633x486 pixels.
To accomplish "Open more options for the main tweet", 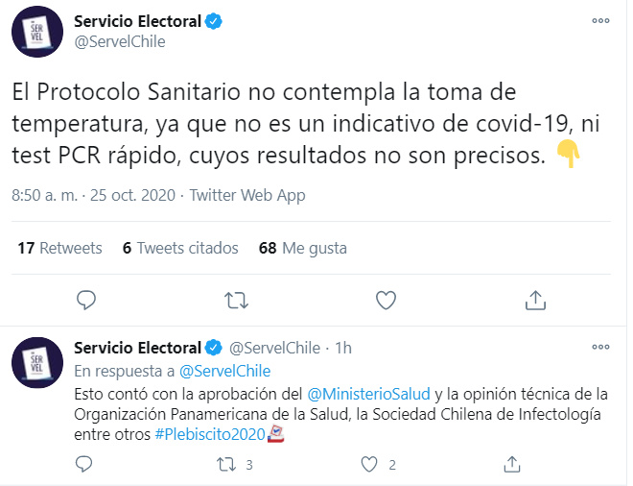I will tap(599, 20).
